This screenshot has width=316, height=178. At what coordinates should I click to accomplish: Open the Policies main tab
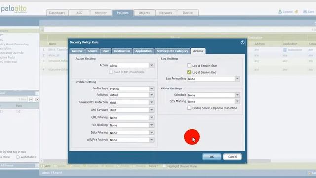(122, 13)
